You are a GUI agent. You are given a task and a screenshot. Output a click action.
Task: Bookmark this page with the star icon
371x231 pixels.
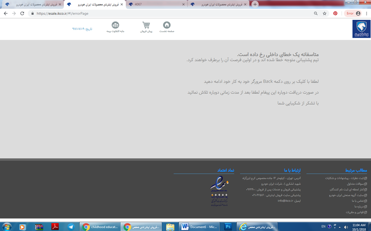tap(324, 13)
